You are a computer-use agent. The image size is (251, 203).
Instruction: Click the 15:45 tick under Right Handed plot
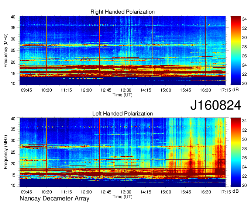(x=185, y=90)
